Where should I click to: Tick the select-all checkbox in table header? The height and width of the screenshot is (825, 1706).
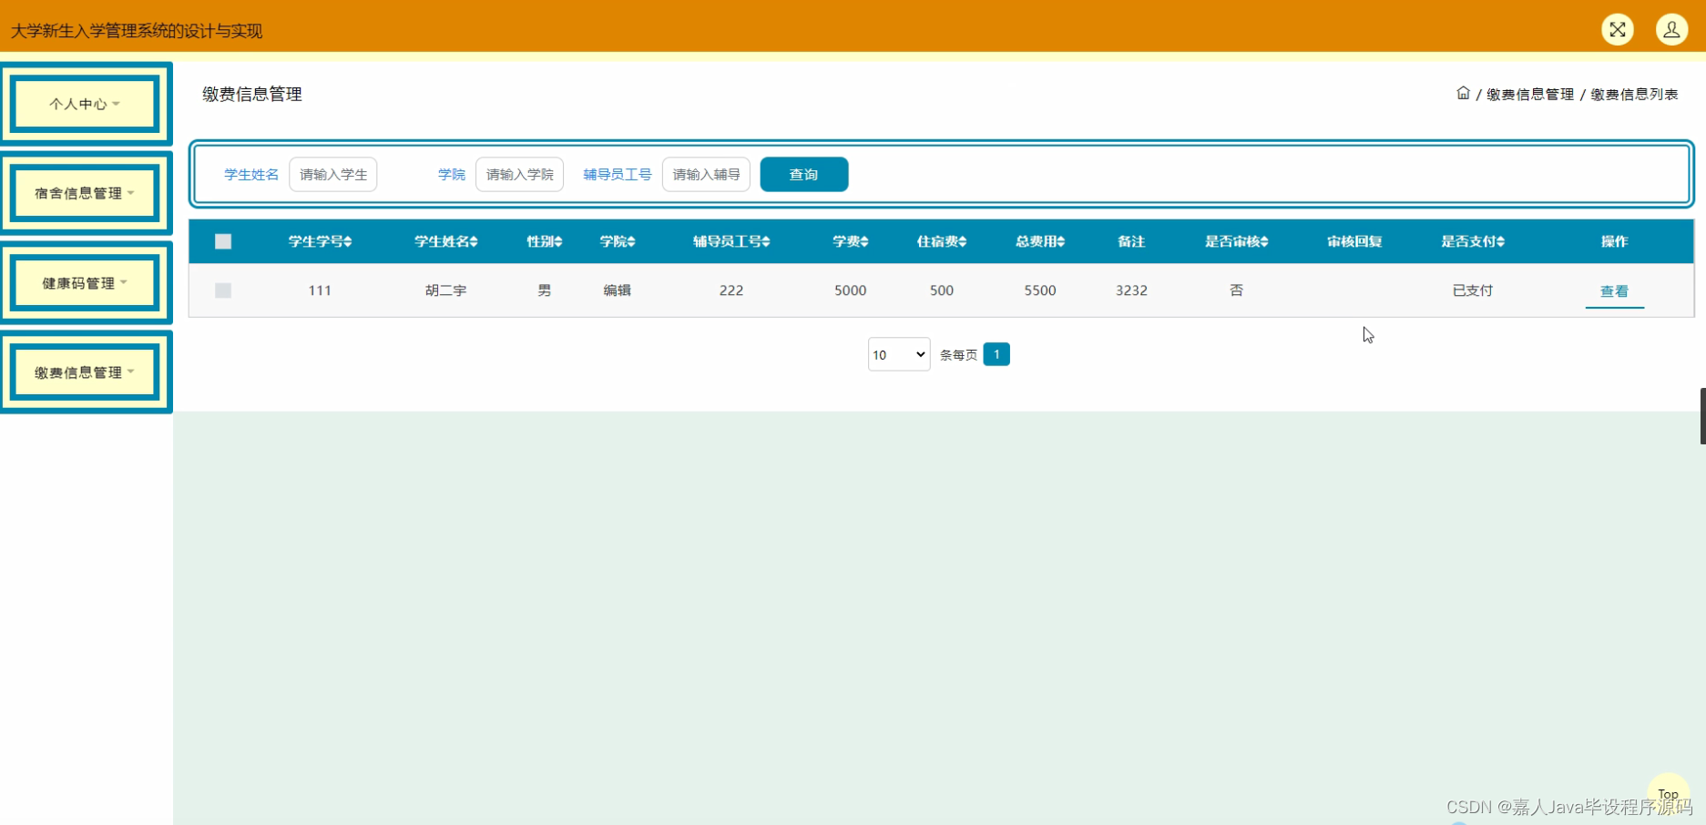[223, 241]
